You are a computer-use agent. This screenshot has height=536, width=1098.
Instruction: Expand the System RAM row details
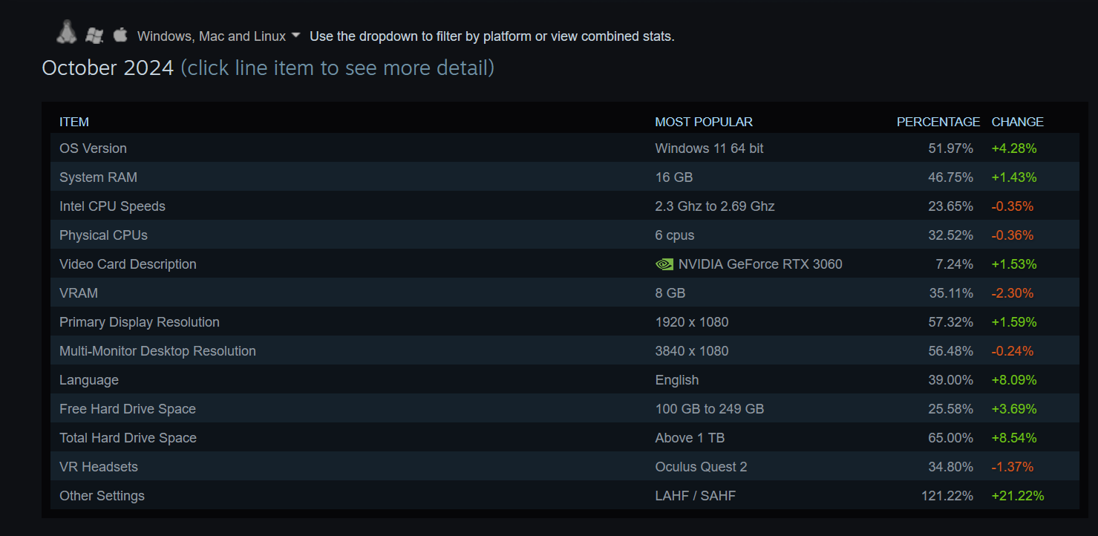[564, 177]
